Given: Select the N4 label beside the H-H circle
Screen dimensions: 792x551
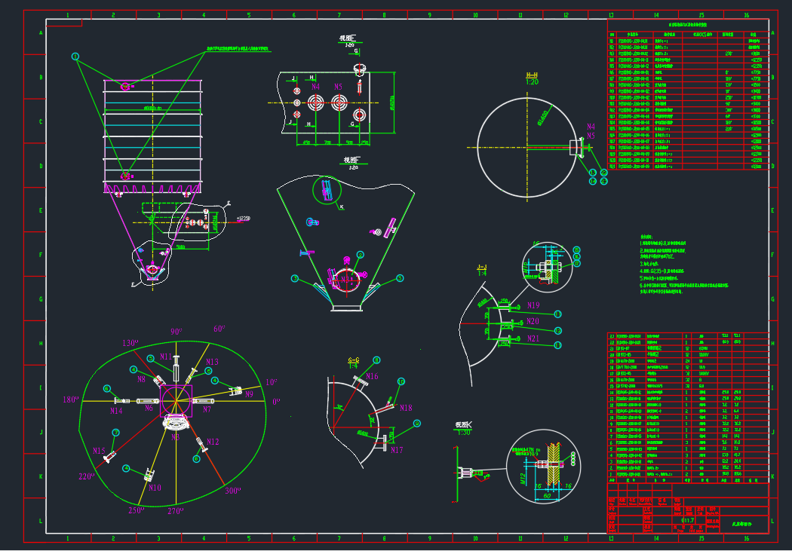Looking at the screenshot, I should (591, 126).
